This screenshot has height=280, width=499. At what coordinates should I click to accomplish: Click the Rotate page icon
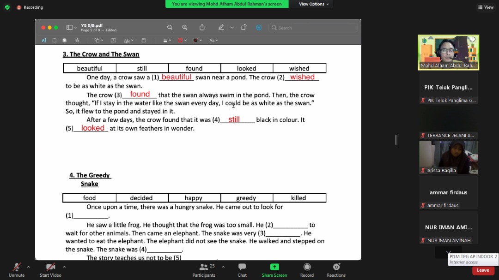coord(243,28)
